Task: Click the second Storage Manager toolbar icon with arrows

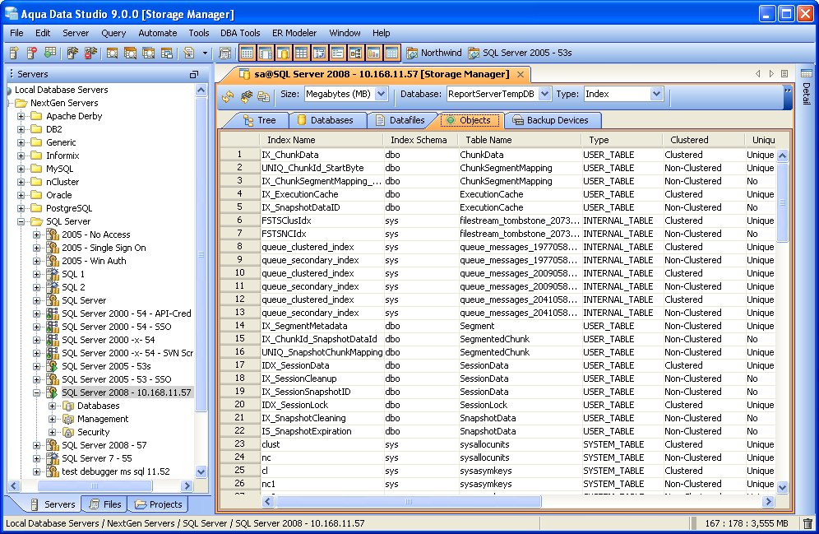Action: (246, 96)
